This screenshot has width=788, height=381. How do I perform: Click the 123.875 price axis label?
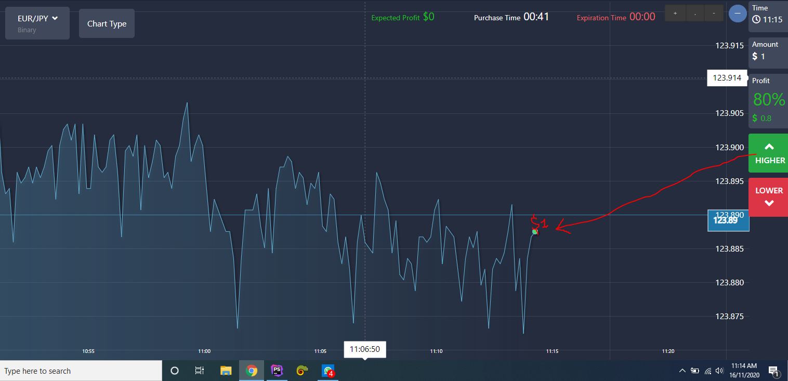729,317
